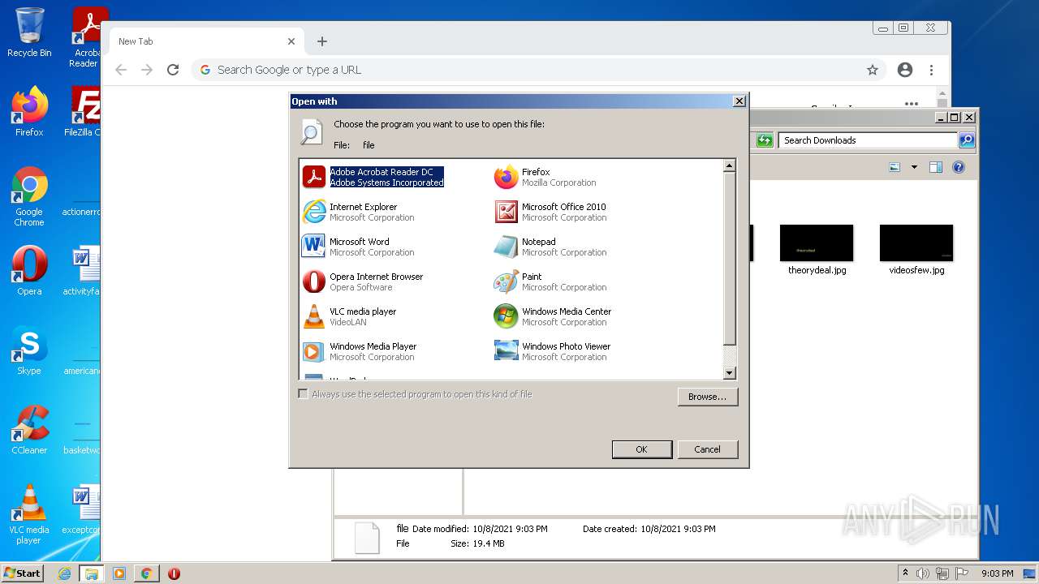This screenshot has height=584, width=1039.
Task: Show hidden icons in the system tray
Action: [905, 573]
